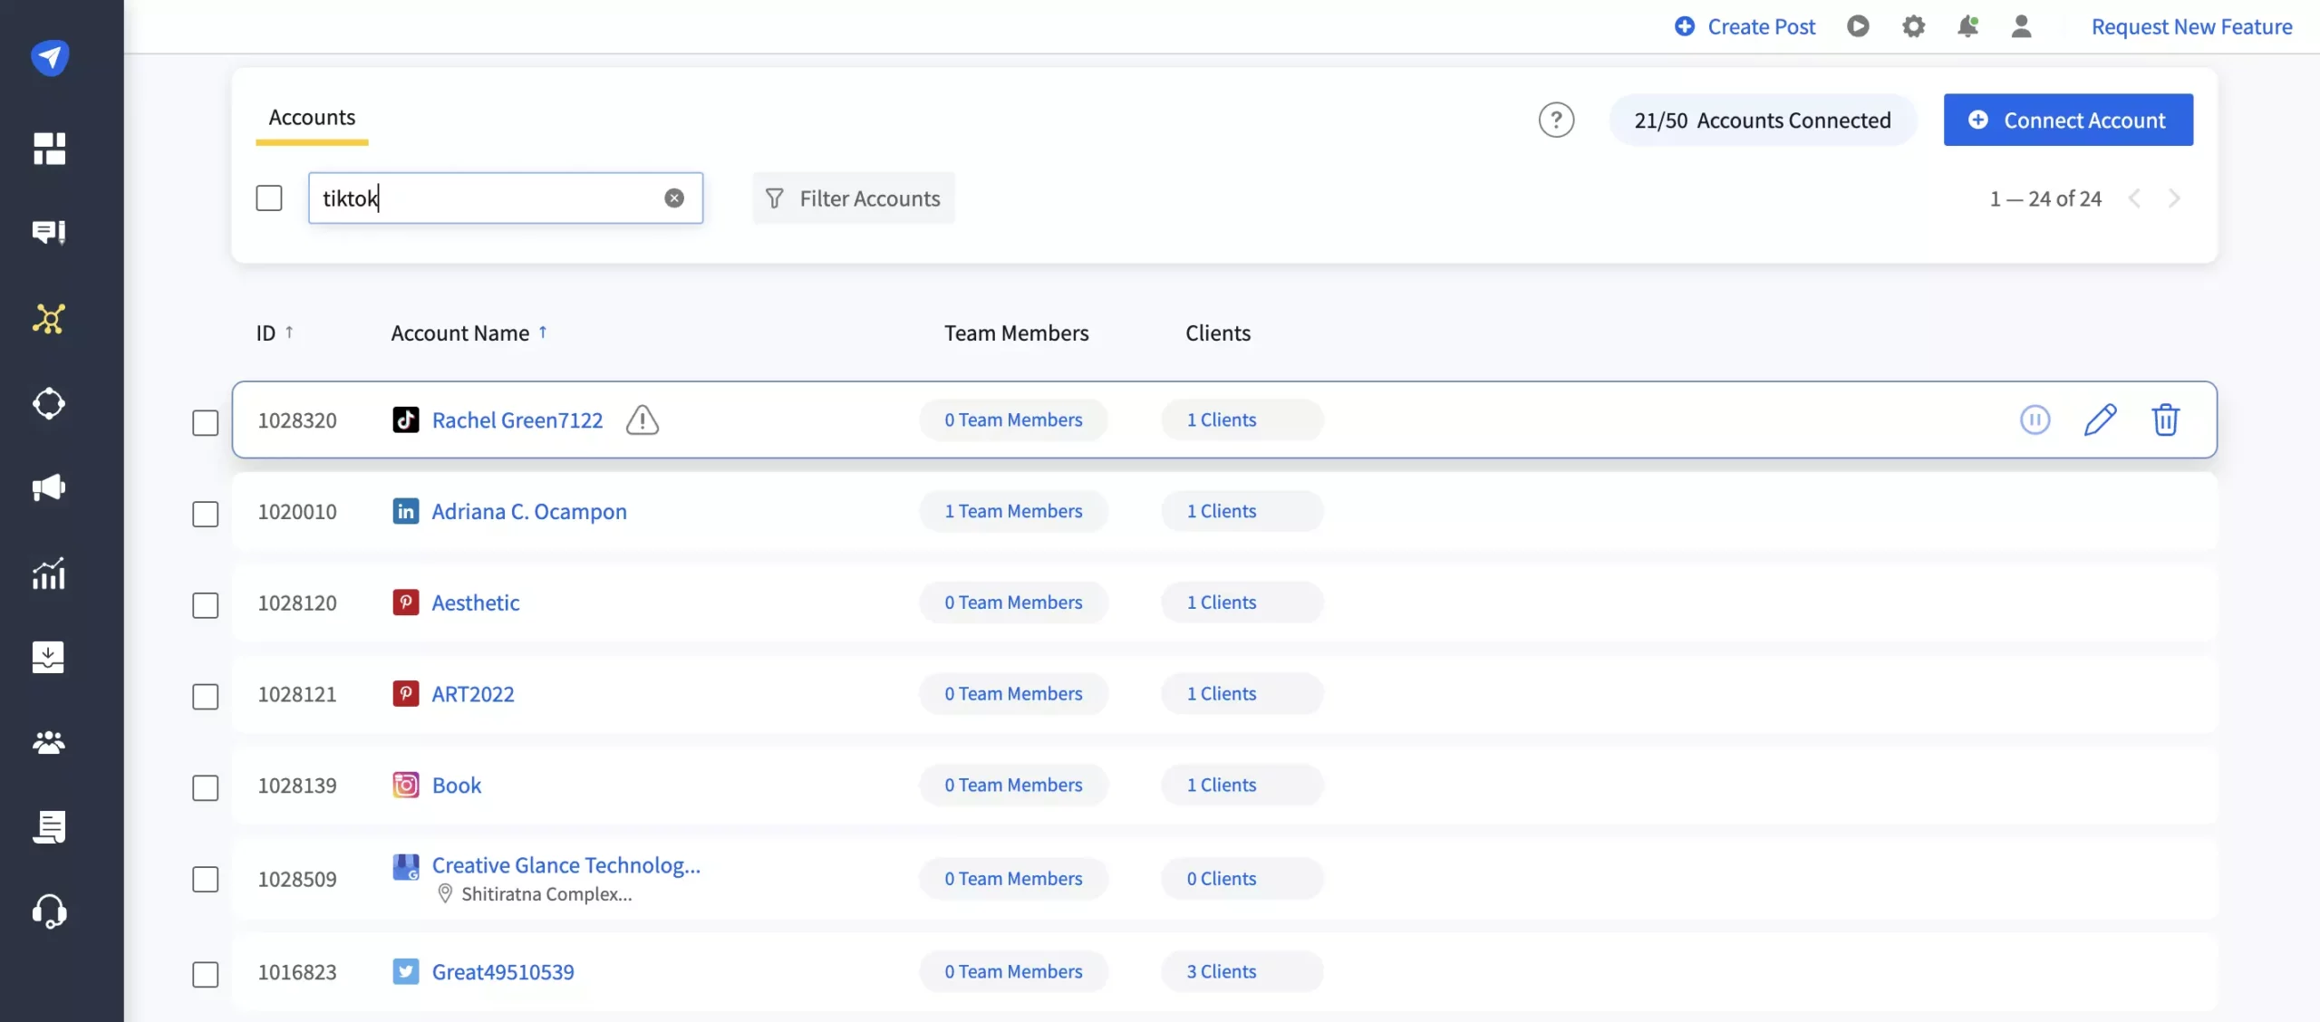Click the 1 Clients badge on Aesthetic row
The image size is (2320, 1022).
coord(1221,602)
